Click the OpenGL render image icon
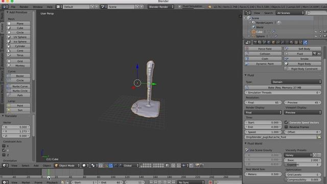Screen dimensions: 327x184 tap(197, 166)
